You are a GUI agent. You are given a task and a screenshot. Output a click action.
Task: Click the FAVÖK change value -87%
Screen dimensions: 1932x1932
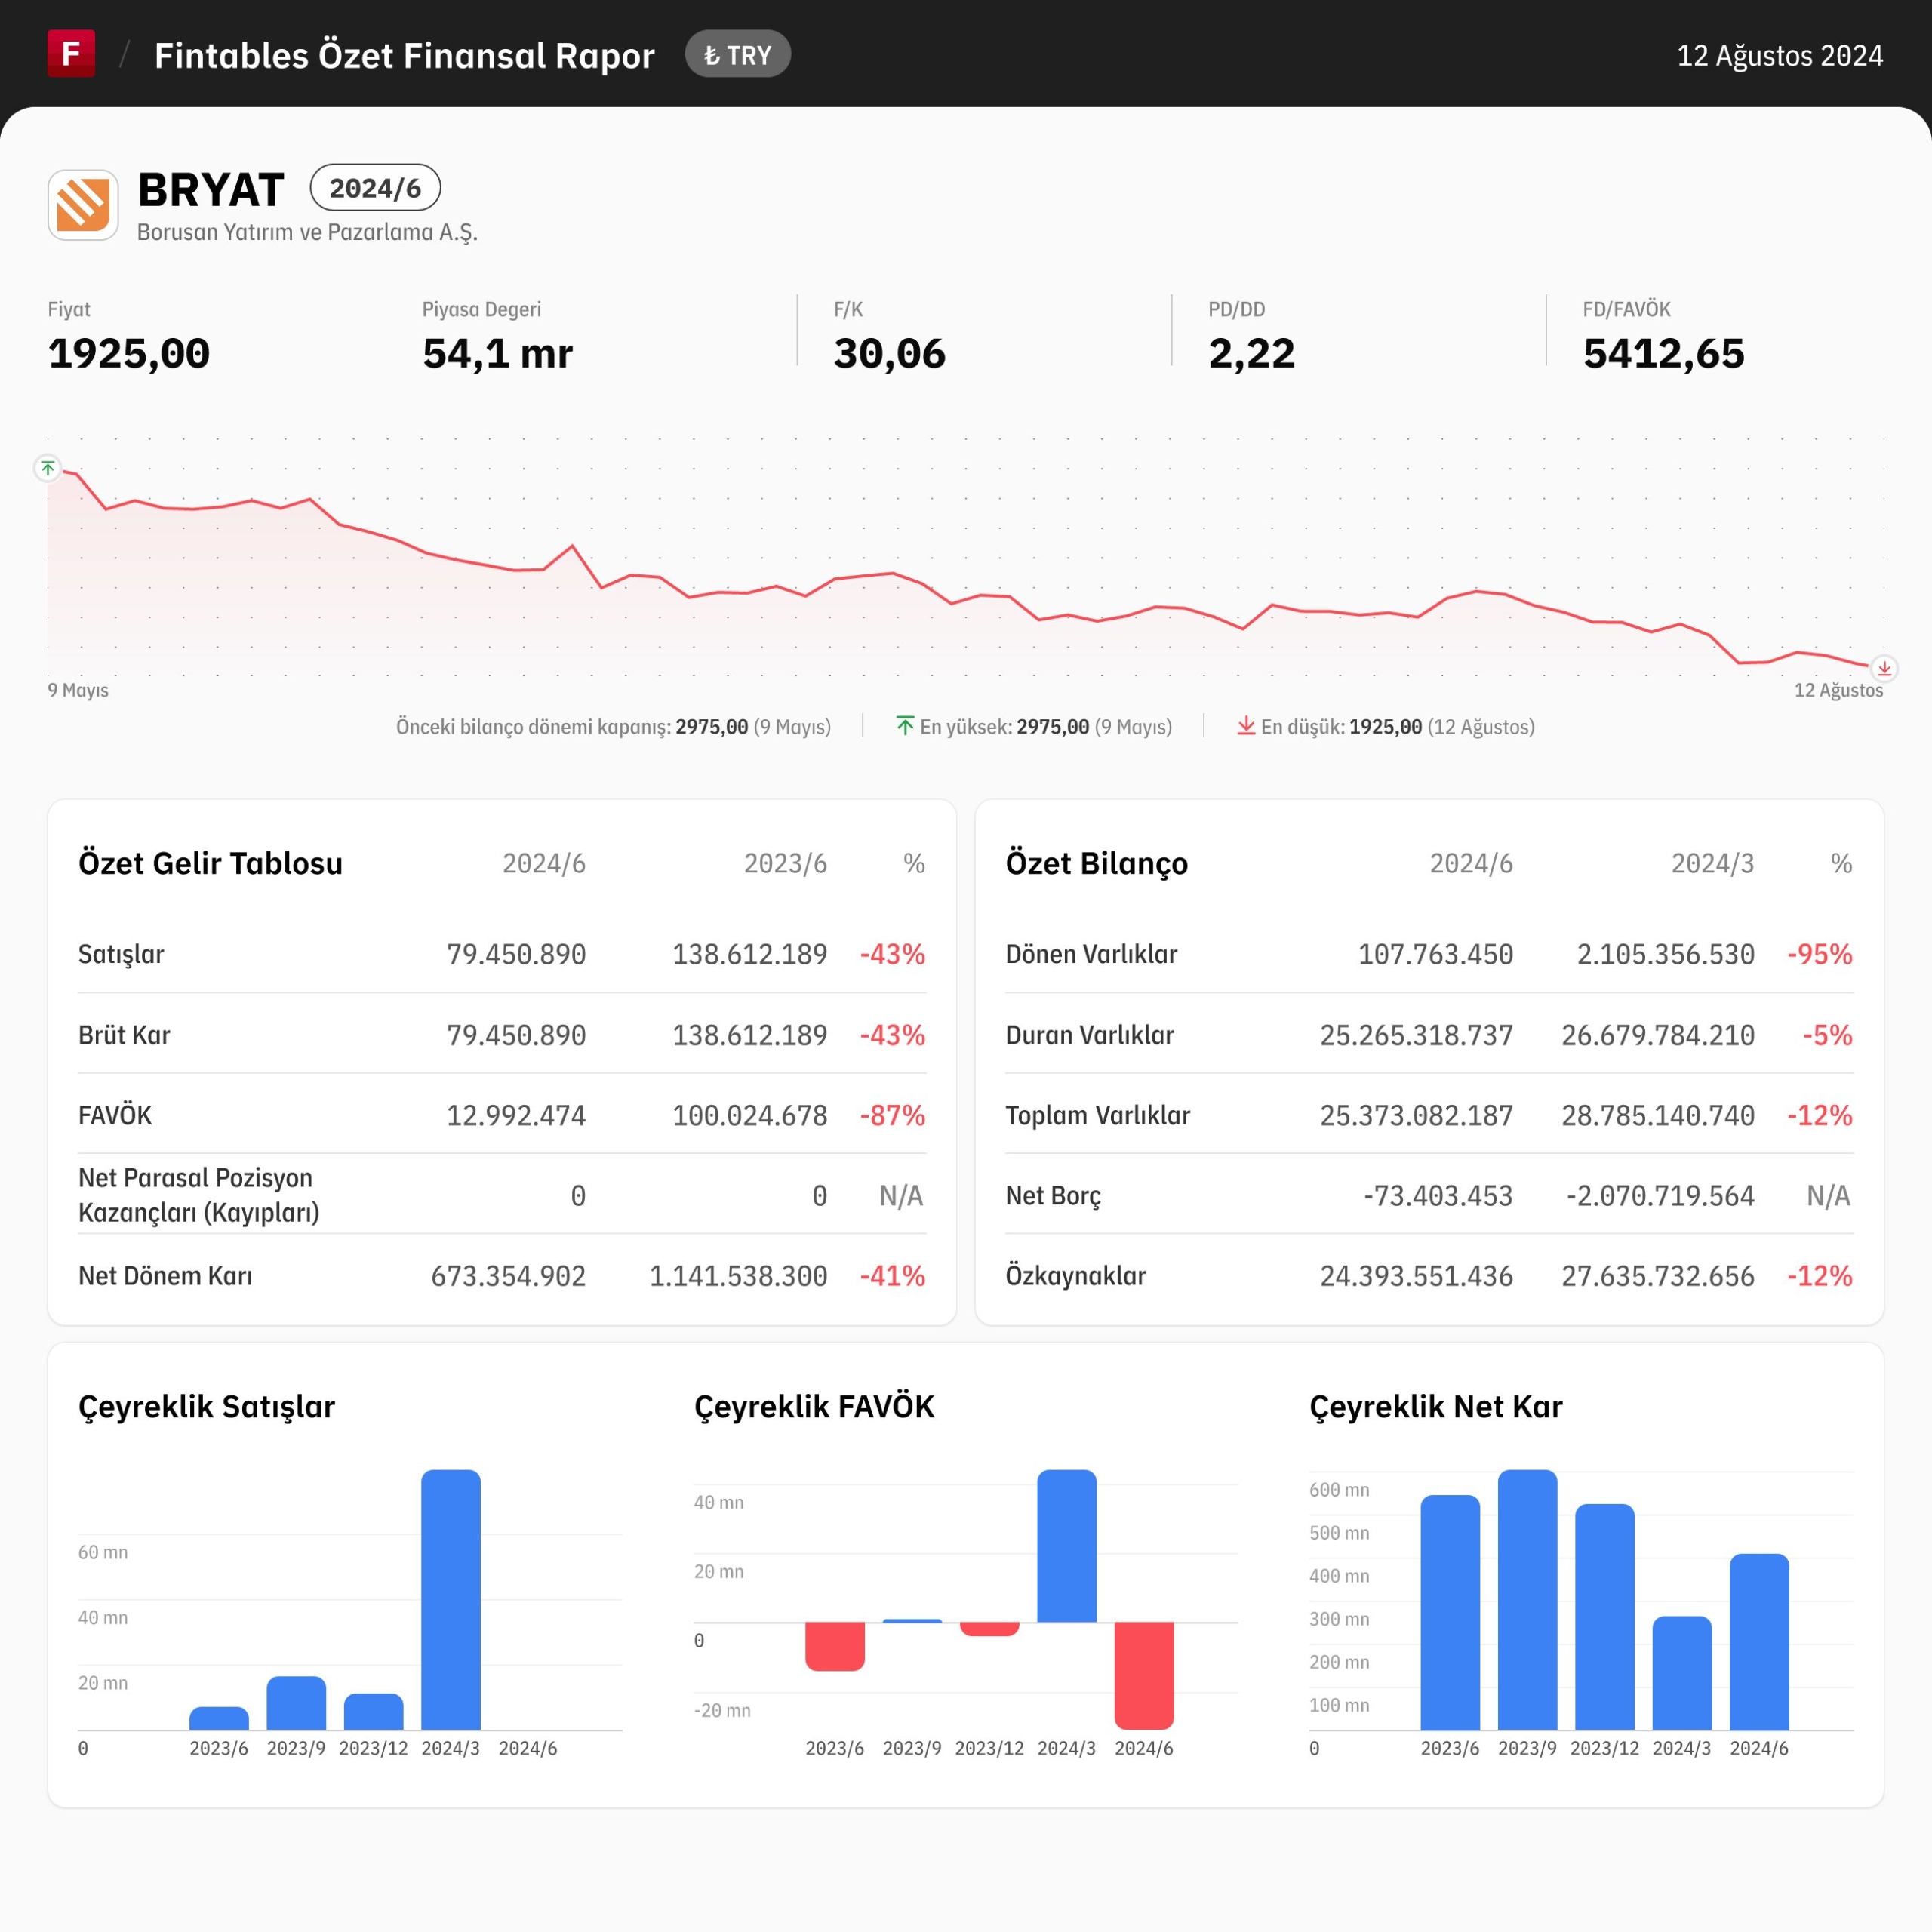[893, 1115]
